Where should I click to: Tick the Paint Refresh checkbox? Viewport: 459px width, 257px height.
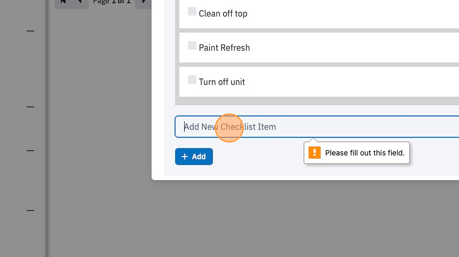pos(192,45)
